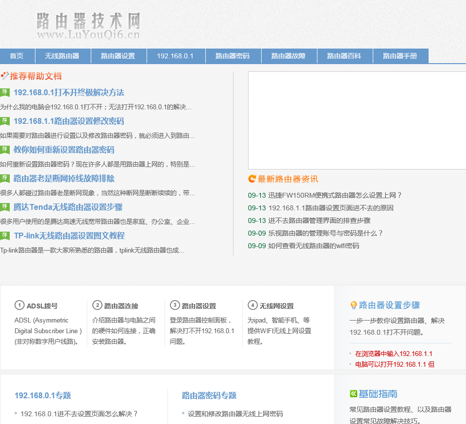
Task: Go to the 路由器密码 navigation tab
Action: click(x=233, y=56)
